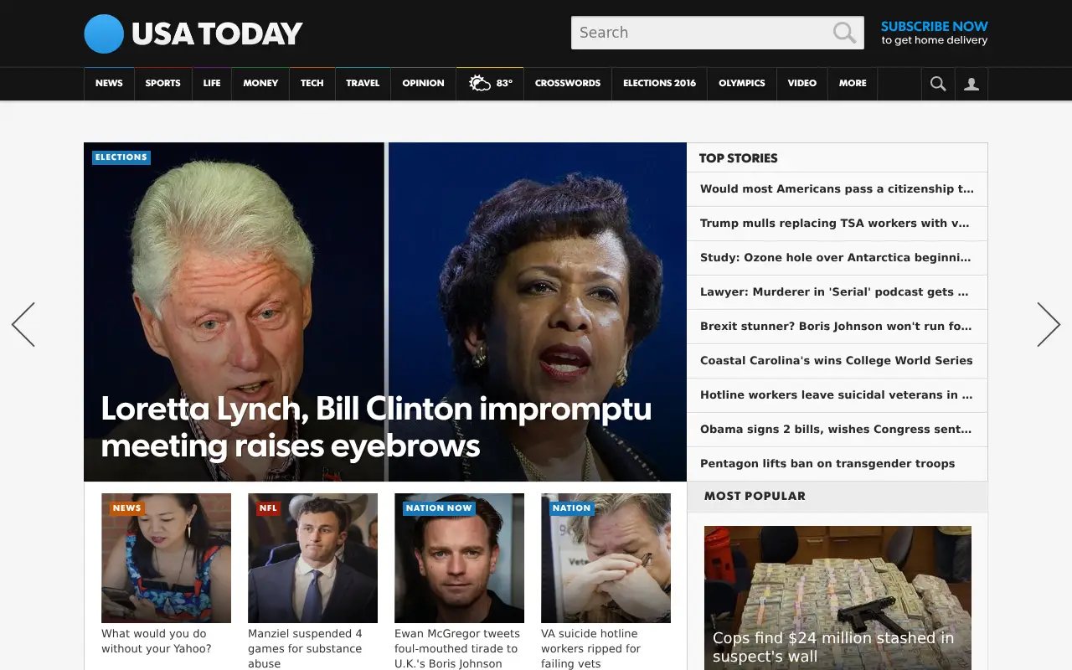This screenshot has height=670, width=1072.
Task: Open Pentagon lifts transgender troops ban story
Action: 837,464
